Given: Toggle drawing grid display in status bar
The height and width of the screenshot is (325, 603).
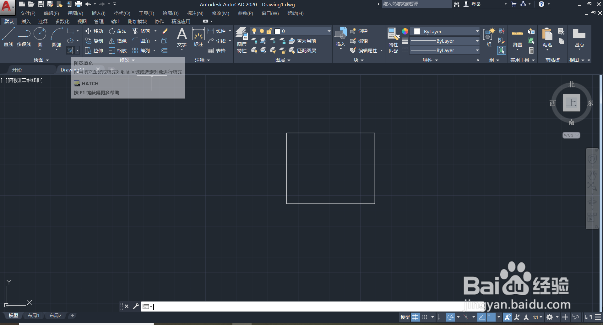Looking at the screenshot, I should pos(415,317).
